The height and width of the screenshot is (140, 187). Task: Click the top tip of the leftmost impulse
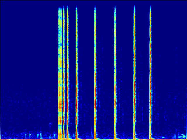point(59,8)
